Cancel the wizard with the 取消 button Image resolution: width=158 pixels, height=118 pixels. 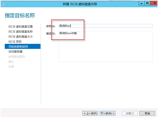click(147, 113)
